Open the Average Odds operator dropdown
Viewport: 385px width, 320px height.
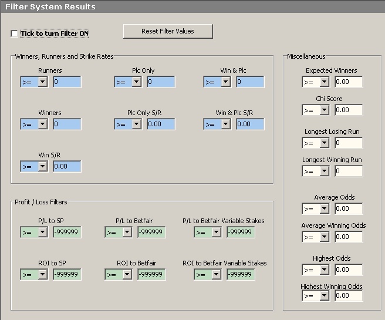(x=316, y=209)
